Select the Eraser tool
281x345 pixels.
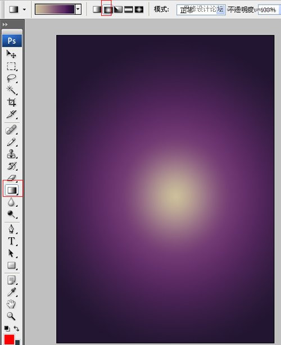click(12, 177)
